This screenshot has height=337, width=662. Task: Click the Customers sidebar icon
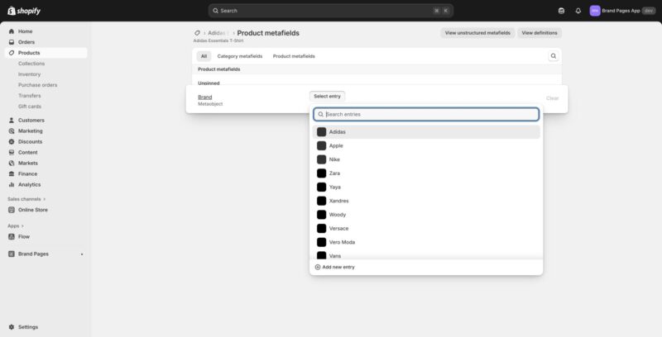tap(12, 120)
